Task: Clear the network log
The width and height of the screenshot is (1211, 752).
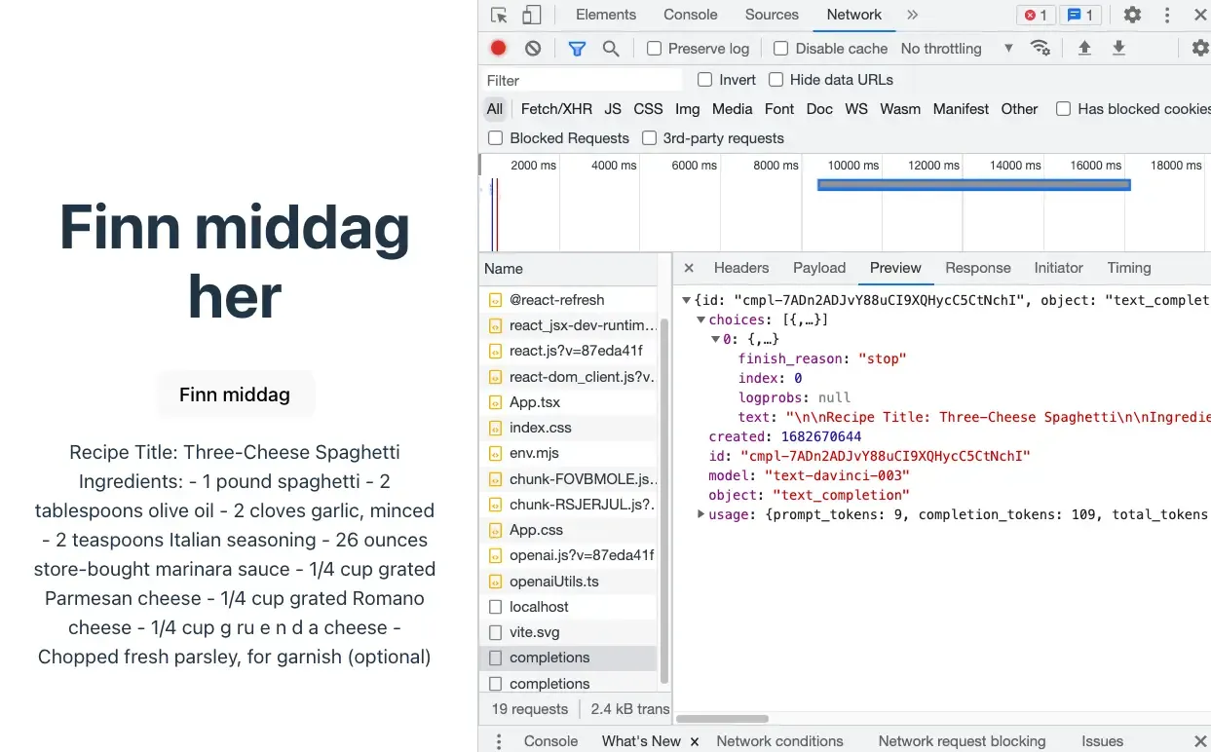Action: coord(534,47)
